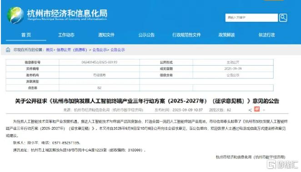This screenshot has width=301, height=172.
Task: Click the Hangzhou bureau logo emblem
Action: click(15, 15)
